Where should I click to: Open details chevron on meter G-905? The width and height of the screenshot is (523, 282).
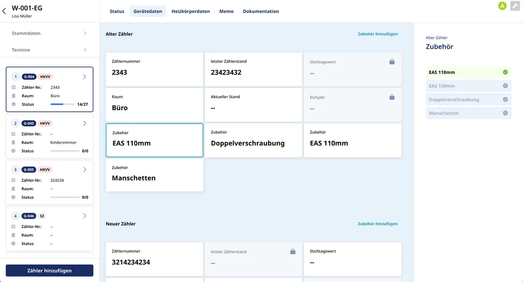pos(85,169)
